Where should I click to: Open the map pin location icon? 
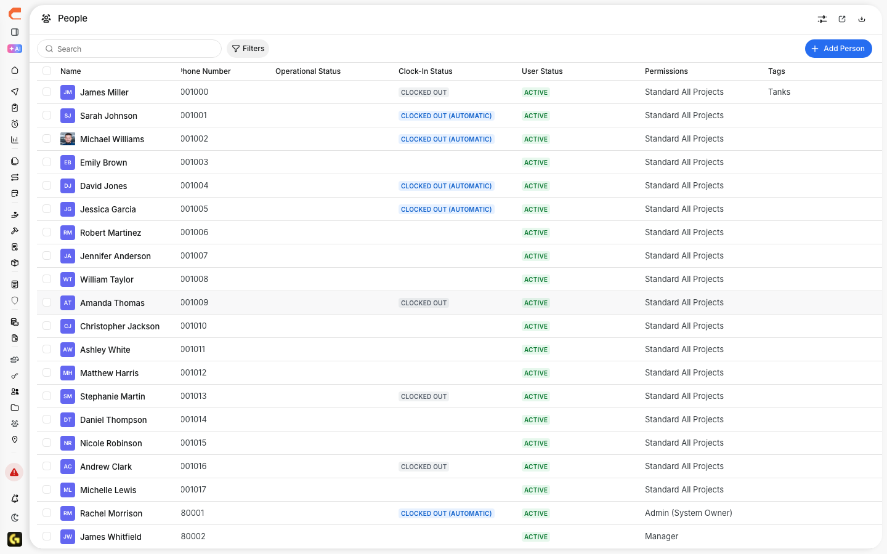tap(15, 440)
